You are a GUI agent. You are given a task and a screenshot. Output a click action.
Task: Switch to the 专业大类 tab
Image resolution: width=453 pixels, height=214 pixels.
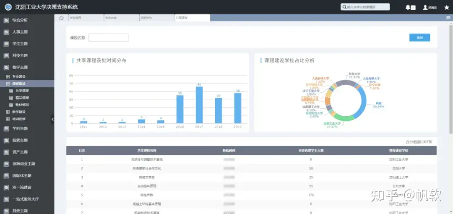click(121, 18)
